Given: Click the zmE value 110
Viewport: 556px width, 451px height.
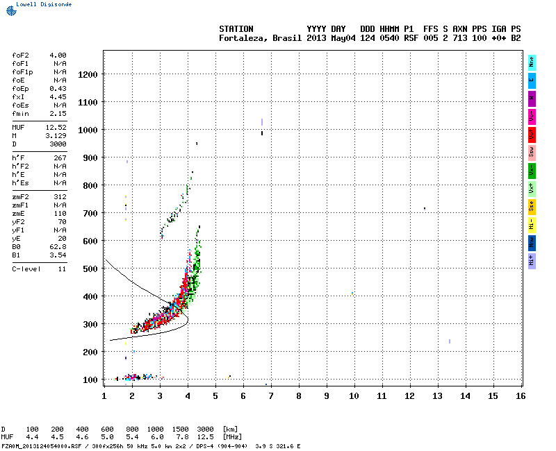Looking at the screenshot, I should 60,214.
